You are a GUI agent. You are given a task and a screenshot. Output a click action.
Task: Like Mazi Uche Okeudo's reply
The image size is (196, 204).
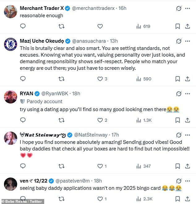100,79
